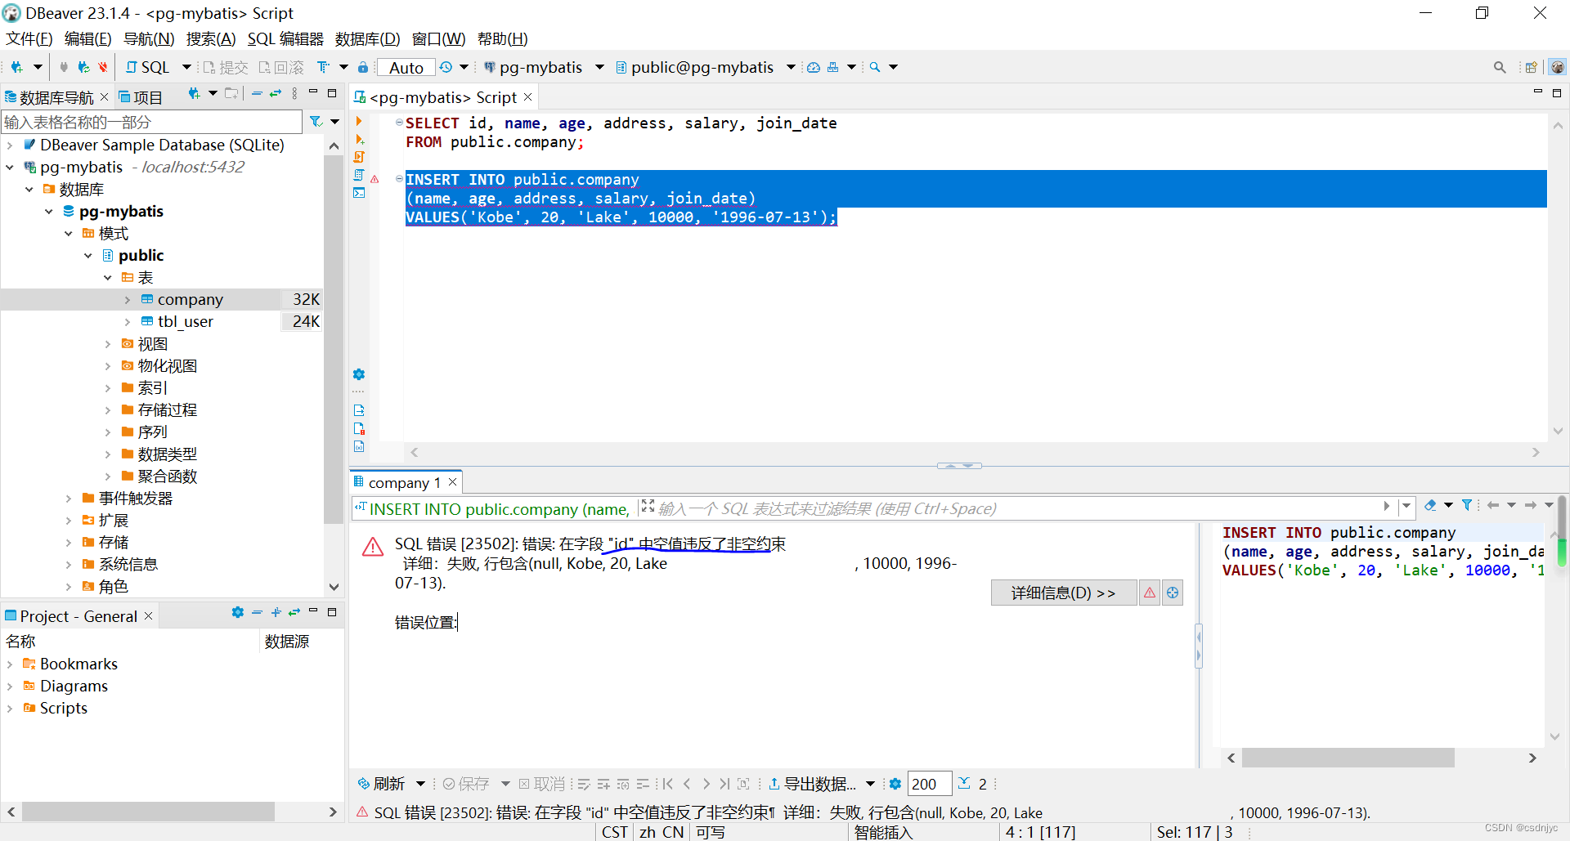Viewport: 1570px width, 841px height.
Task: Open a new SQL script with SQL button
Action: point(148,67)
